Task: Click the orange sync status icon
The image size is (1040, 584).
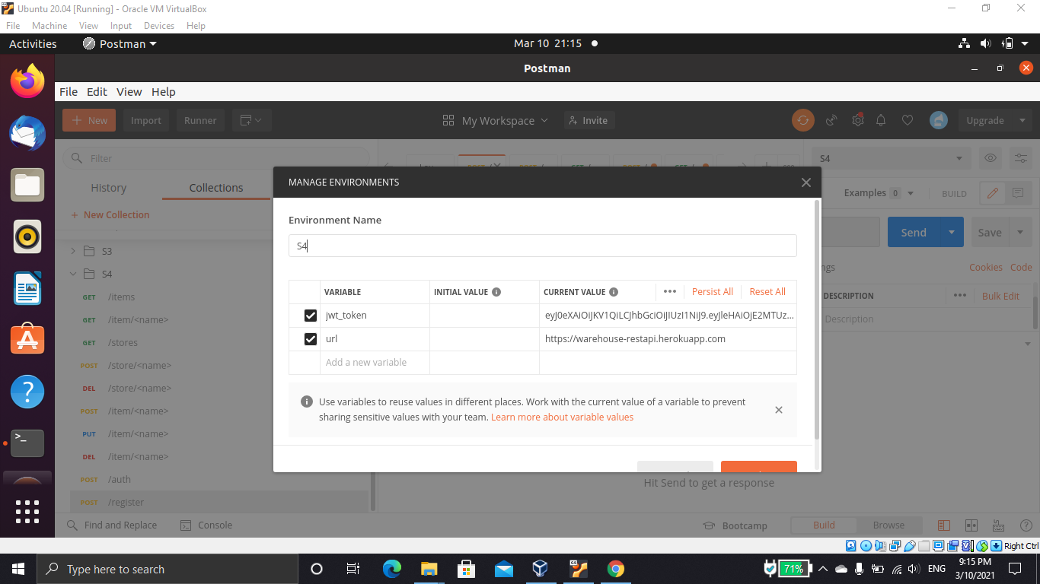Action: [x=802, y=120]
